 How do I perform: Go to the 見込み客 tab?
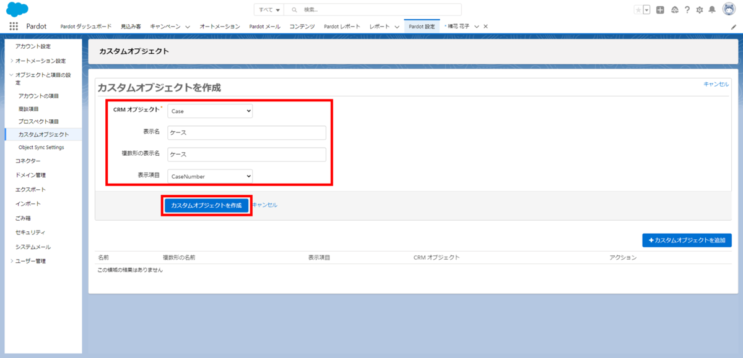point(131,27)
